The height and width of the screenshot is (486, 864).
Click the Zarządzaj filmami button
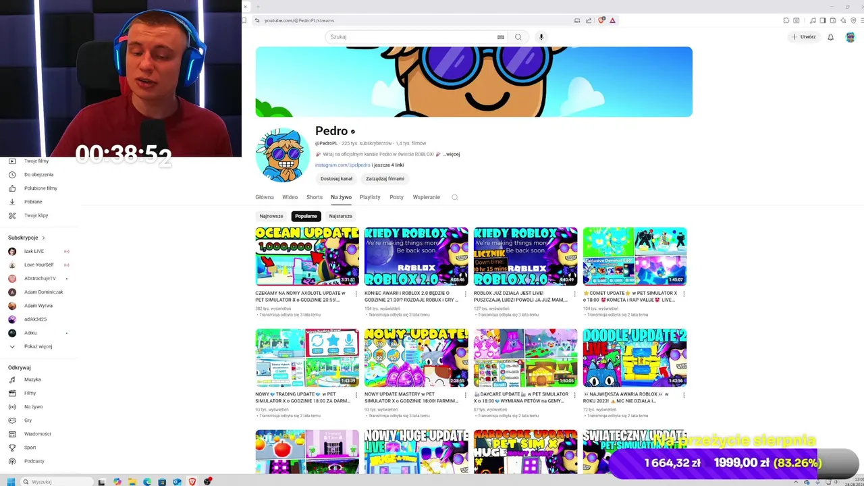coord(385,179)
